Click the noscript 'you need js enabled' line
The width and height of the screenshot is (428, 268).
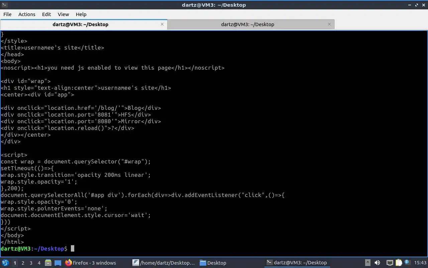pyautogui.click(x=112, y=68)
